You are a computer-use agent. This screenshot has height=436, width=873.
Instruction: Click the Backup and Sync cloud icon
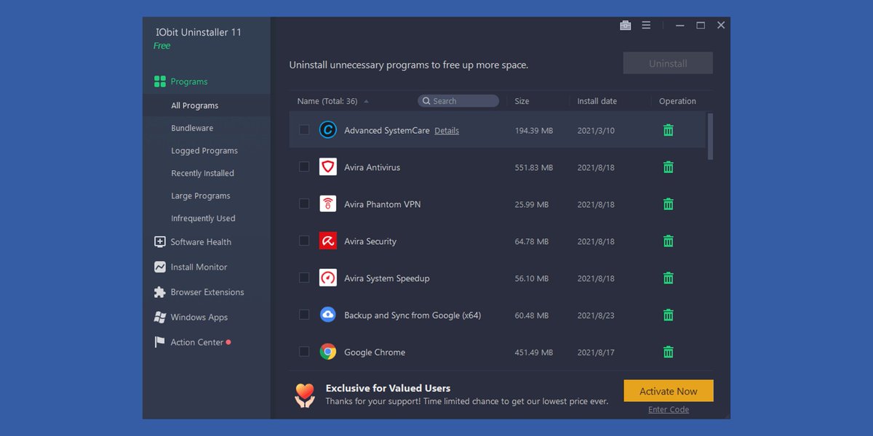click(328, 315)
